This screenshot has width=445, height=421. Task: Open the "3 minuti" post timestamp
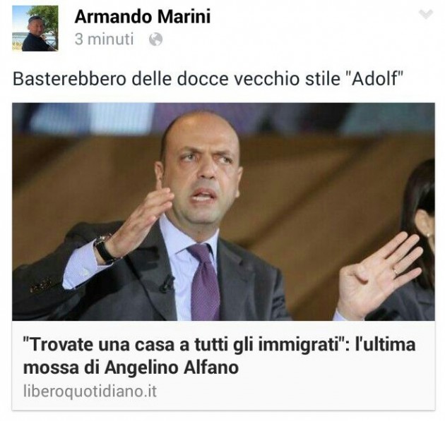(104, 39)
